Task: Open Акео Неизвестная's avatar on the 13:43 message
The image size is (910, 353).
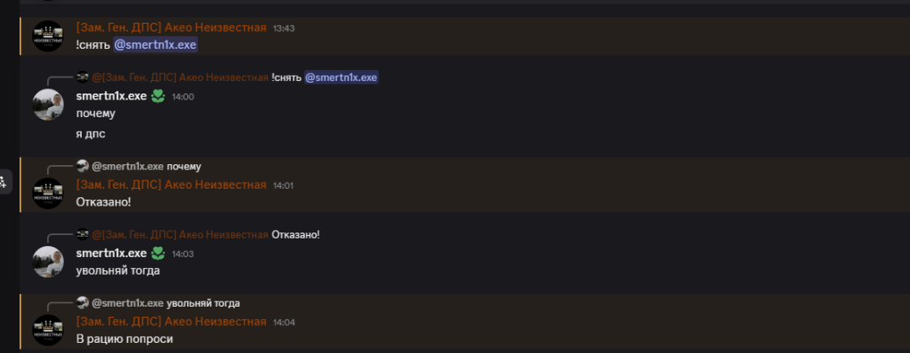Action: pyautogui.click(x=47, y=36)
